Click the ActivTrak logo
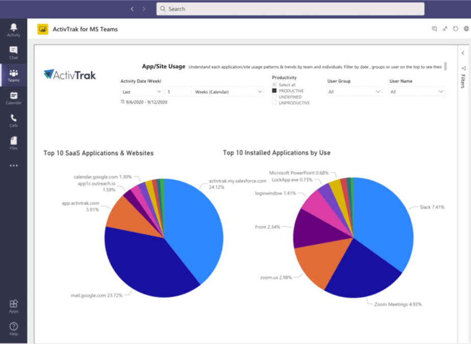Screen dimensions: 471x344 tap(70, 74)
